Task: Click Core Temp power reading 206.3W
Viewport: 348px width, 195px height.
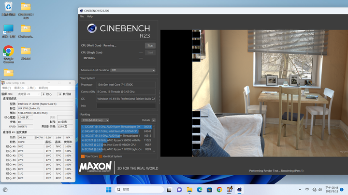Action: click(25, 138)
